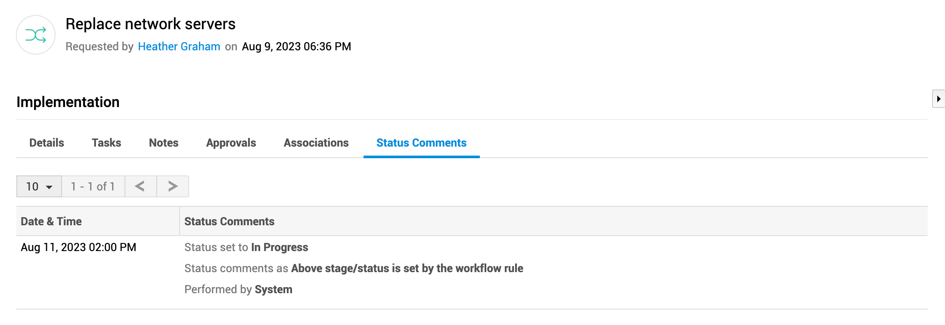View the Associations tab
945x325 pixels.
point(316,143)
